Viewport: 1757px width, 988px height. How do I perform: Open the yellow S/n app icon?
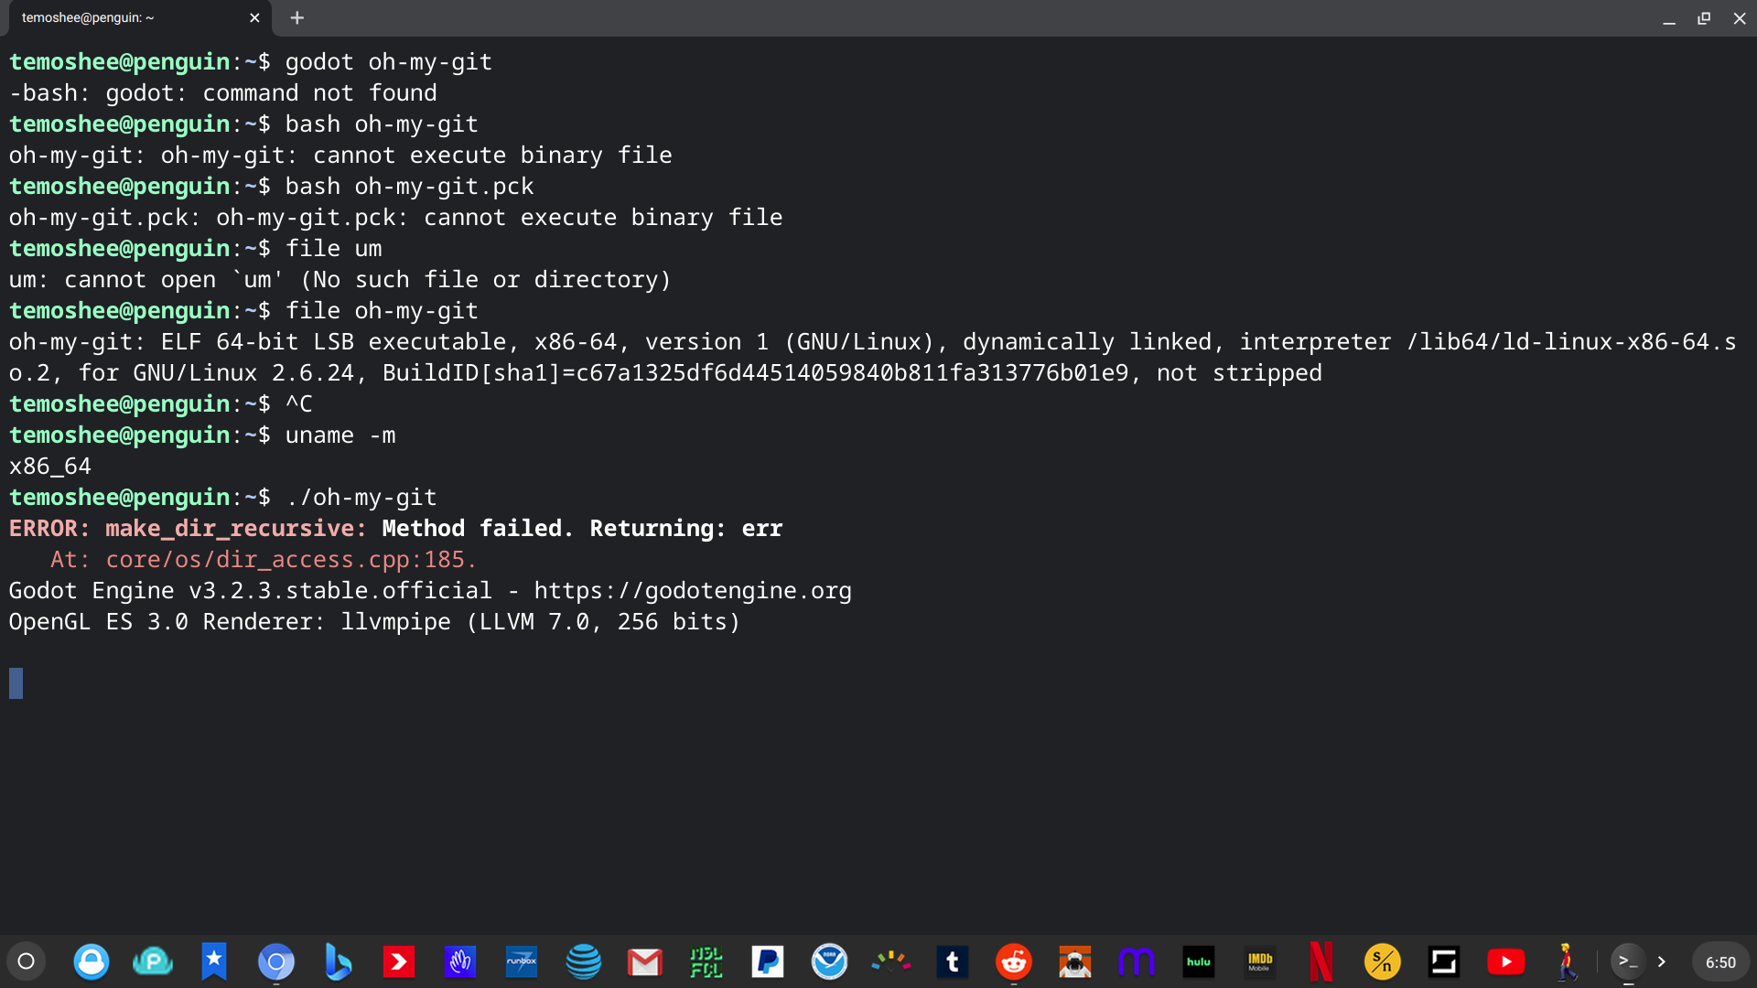[x=1382, y=961]
